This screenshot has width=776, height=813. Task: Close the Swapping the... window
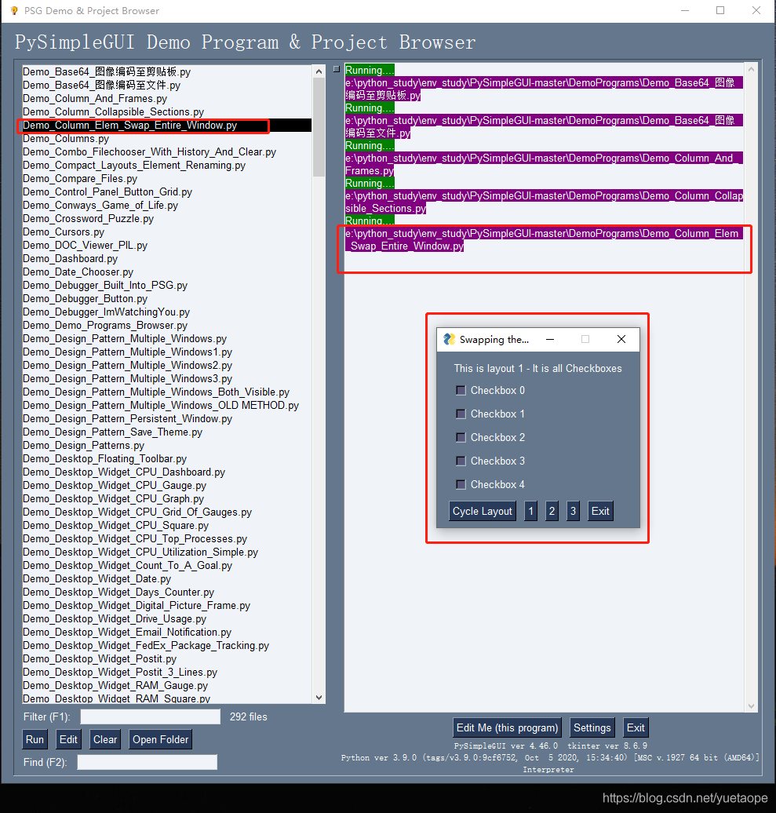pos(621,339)
